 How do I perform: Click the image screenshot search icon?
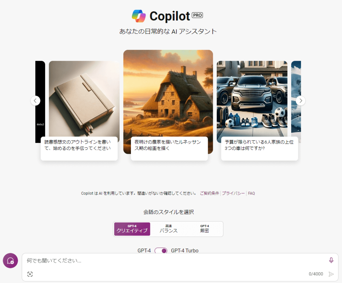point(30,274)
